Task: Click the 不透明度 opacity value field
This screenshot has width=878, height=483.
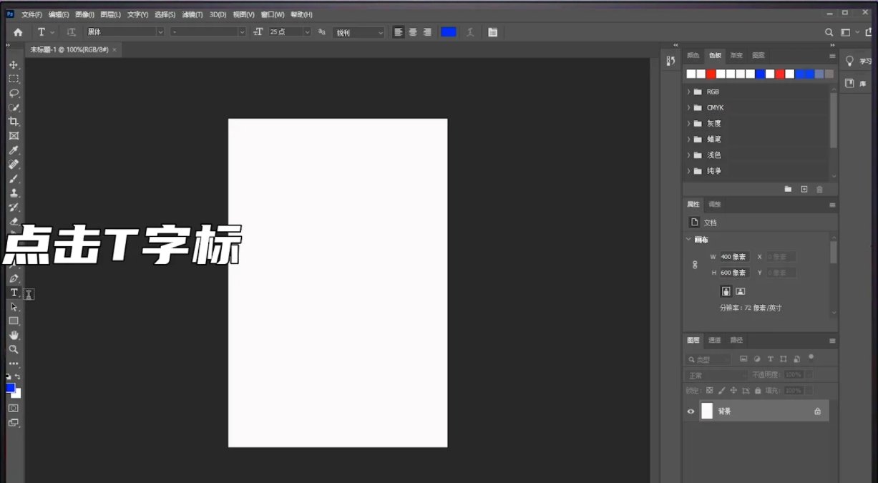Action: click(793, 374)
